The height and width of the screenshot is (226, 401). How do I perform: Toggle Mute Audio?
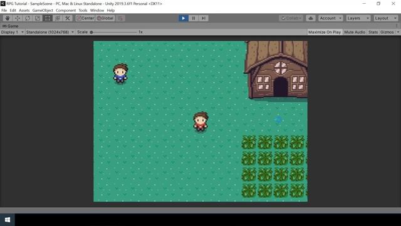[x=355, y=32]
